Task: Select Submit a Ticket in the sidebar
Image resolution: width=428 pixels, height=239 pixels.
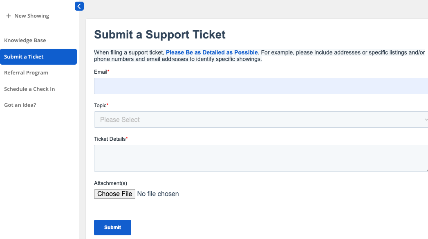Action: (38, 57)
